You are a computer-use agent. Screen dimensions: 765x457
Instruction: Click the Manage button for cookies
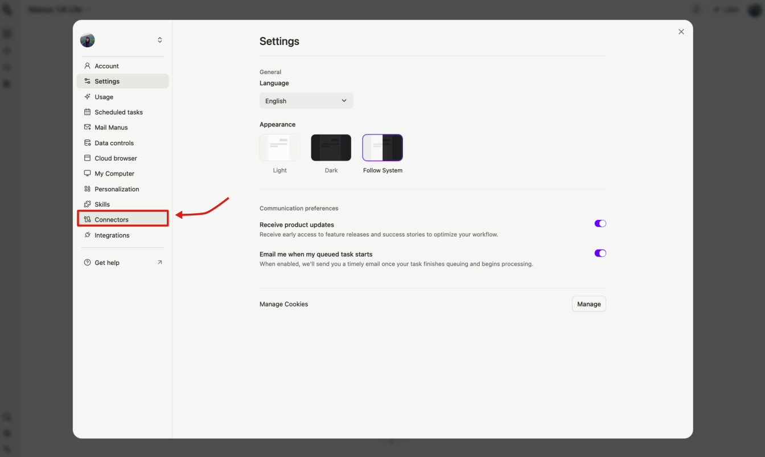(x=589, y=304)
